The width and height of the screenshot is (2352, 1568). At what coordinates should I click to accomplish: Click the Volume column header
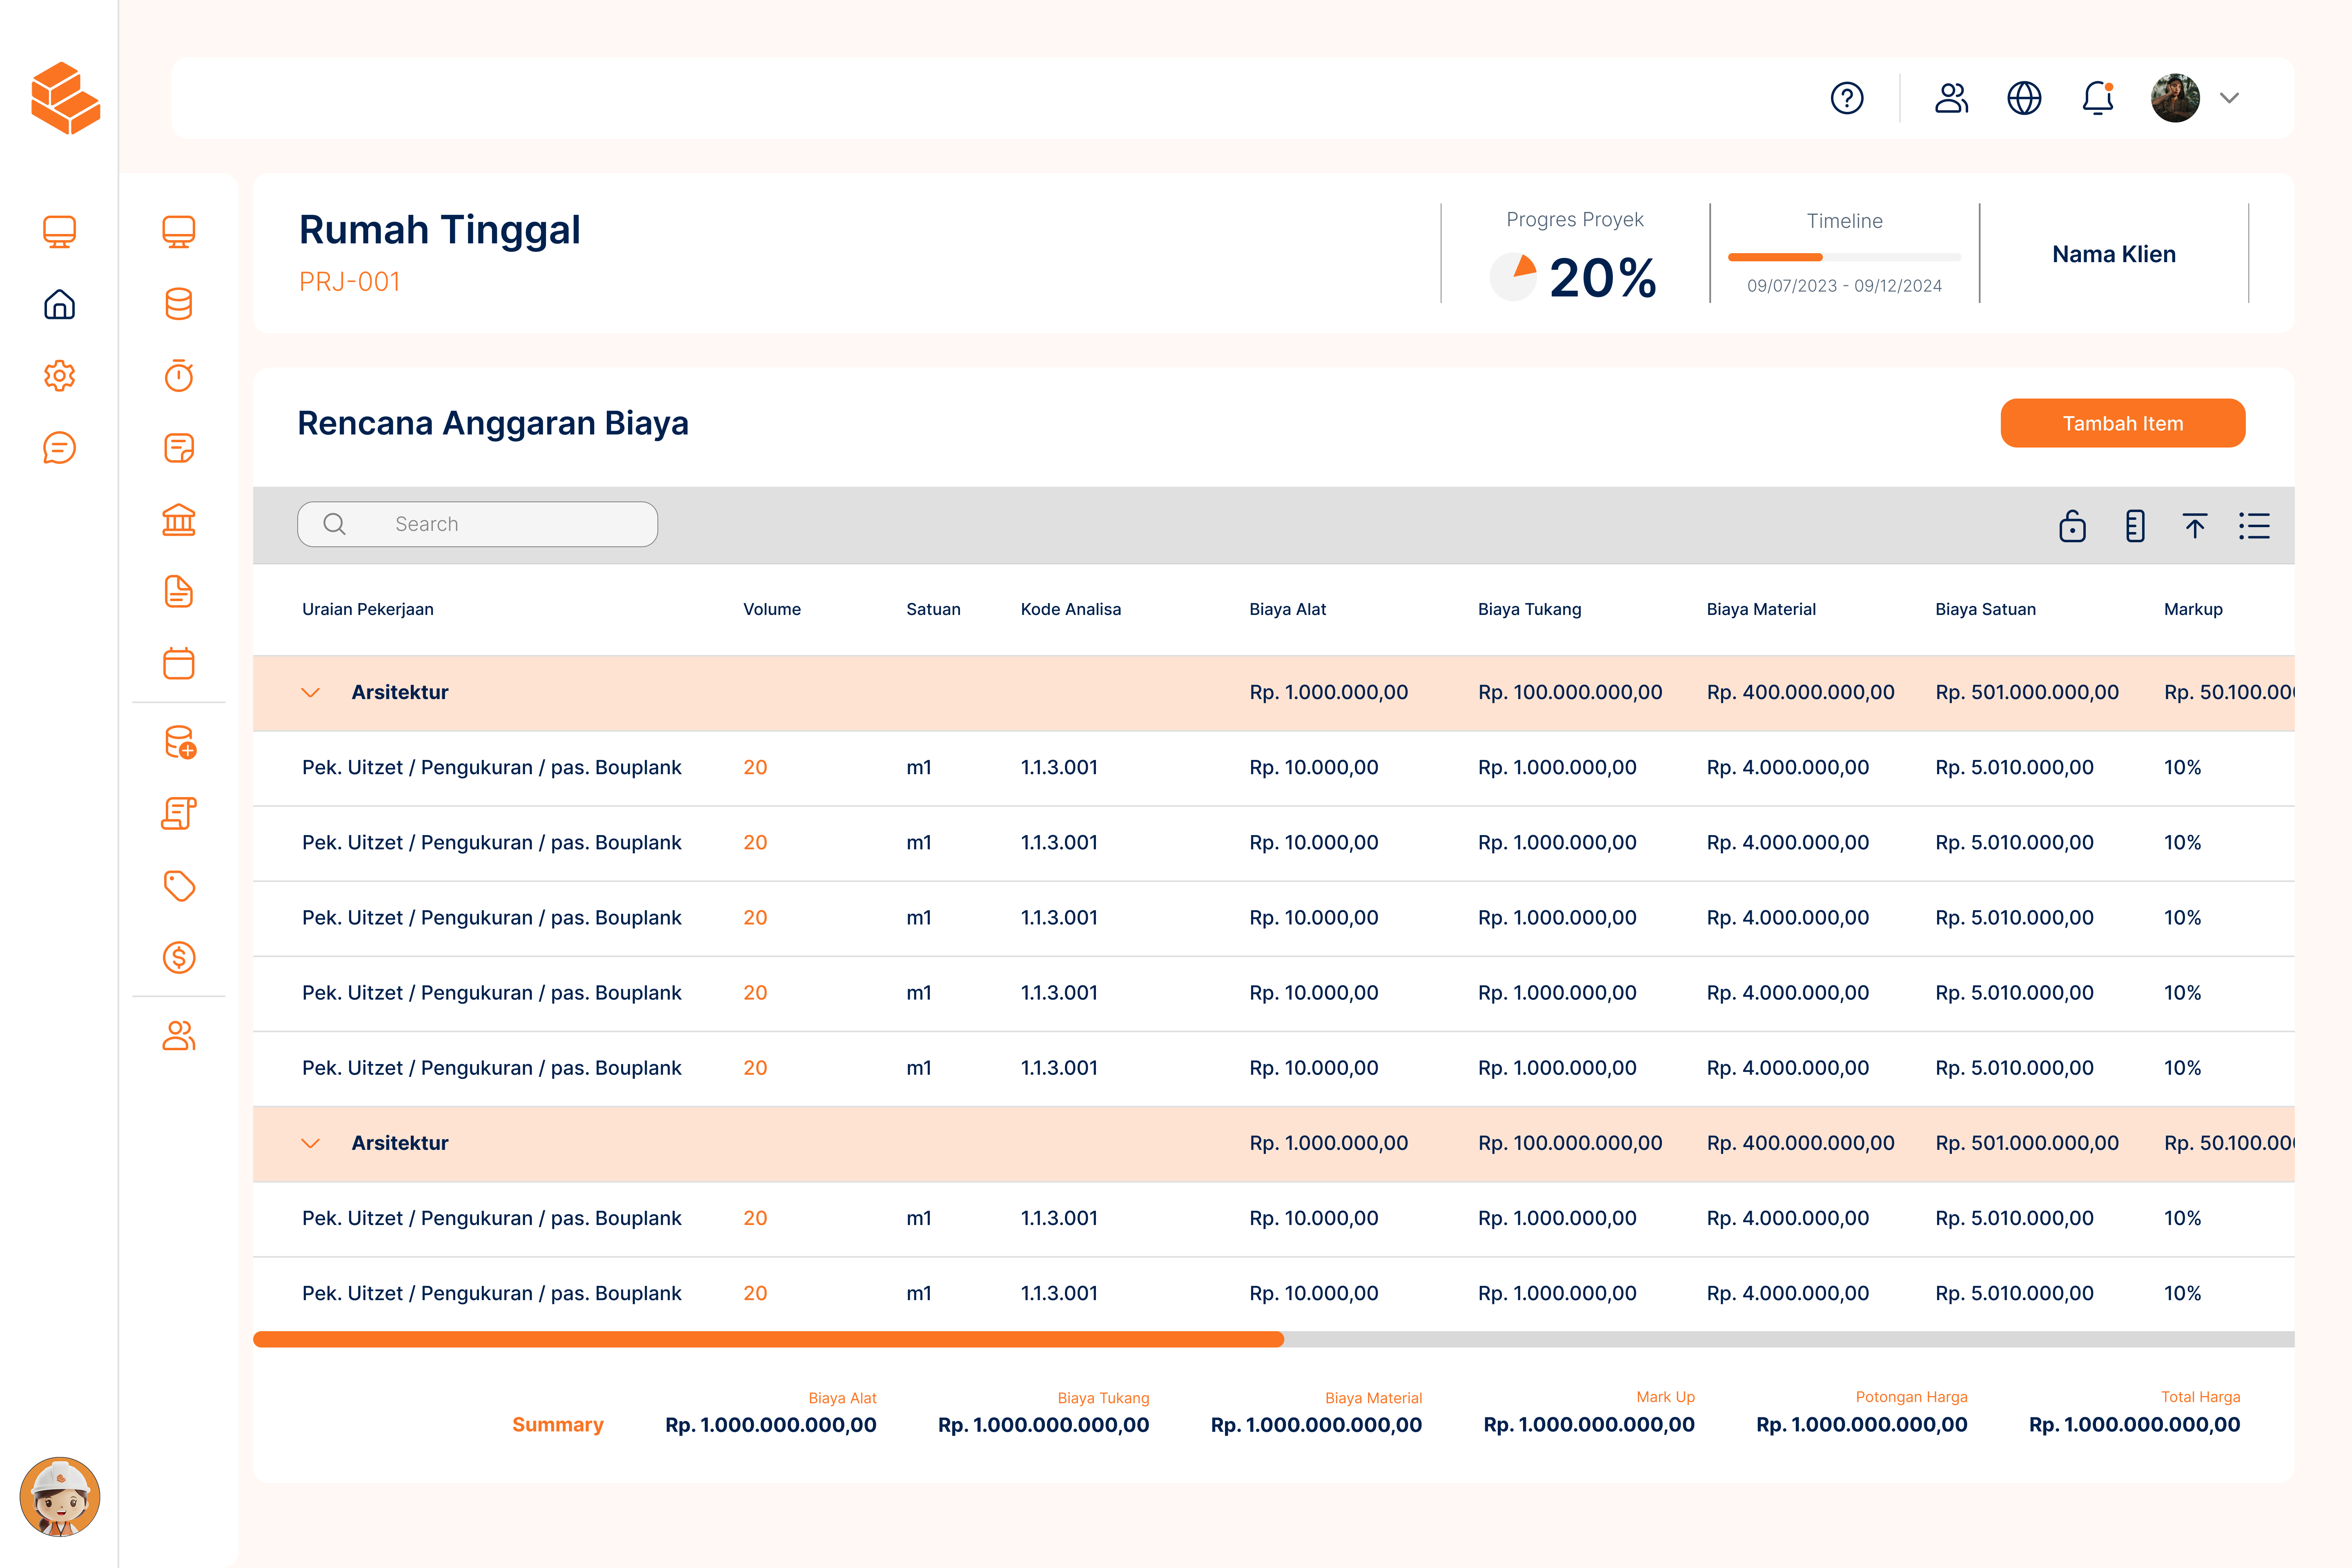(772, 609)
